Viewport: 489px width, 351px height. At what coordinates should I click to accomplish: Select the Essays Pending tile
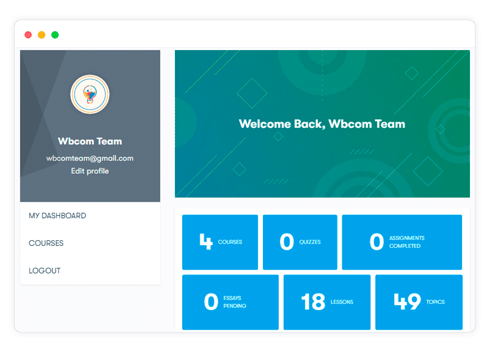(x=230, y=302)
